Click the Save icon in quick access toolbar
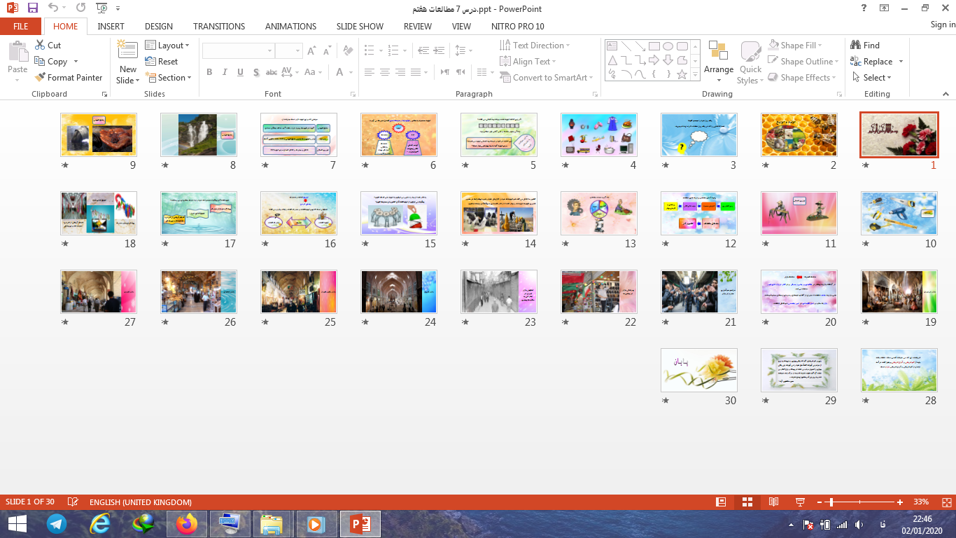Image resolution: width=956 pixels, height=538 pixels. [33, 8]
